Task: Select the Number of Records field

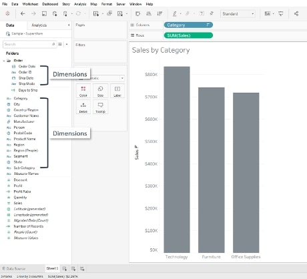Action: click(29, 226)
